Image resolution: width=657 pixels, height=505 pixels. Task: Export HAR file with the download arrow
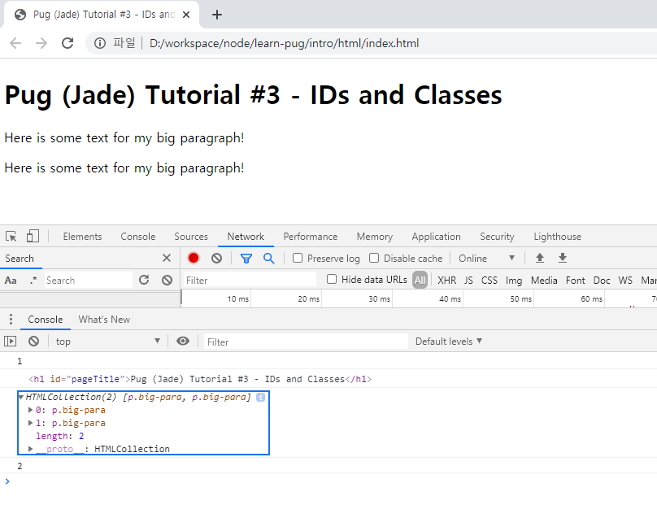(563, 258)
